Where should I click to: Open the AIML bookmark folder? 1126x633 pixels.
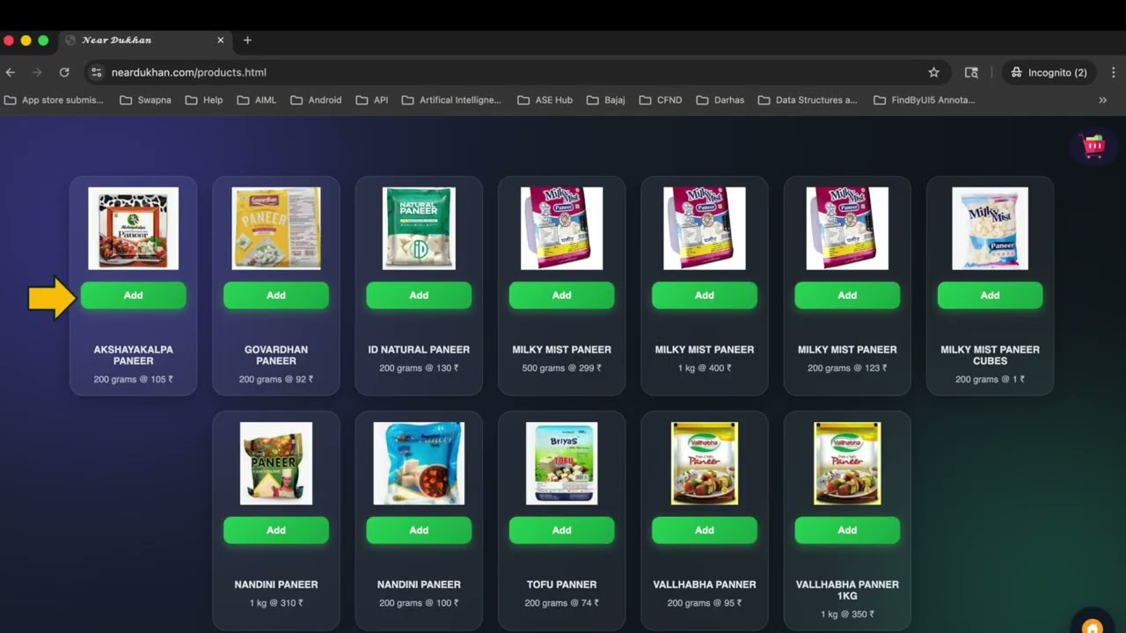pos(257,100)
